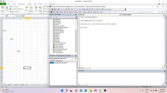Select the LoopThroughFiles module in project tree
The height and width of the screenshot is (93, 167).
pos(59,32)
